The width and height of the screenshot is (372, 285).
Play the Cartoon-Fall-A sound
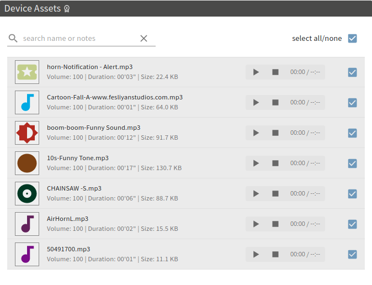[x=256, y=102]
